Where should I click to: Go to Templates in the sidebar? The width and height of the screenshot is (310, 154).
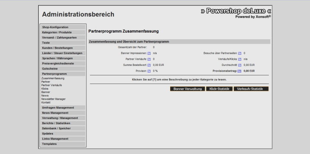[x=63, y=144]
